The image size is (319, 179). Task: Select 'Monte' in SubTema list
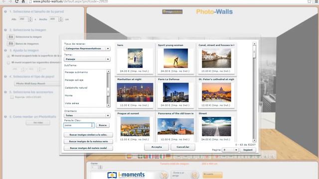69,95
